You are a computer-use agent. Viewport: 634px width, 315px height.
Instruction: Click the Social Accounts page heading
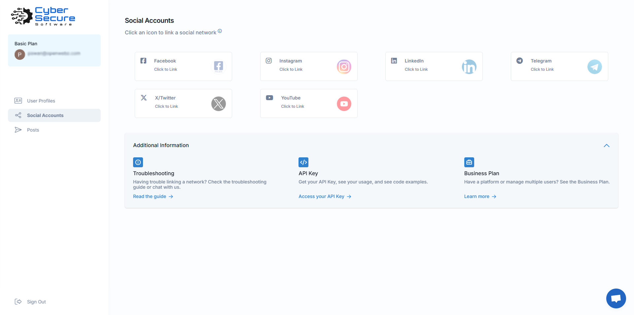click(x=149, y=20)
